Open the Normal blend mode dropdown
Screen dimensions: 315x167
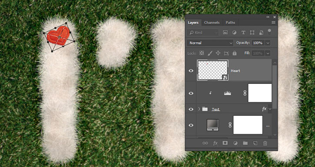(x=210, y=43)
